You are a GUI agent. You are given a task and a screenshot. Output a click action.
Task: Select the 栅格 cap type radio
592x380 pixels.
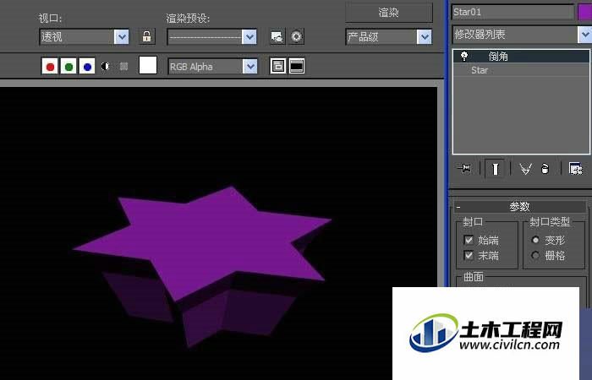tap(535, 255)
